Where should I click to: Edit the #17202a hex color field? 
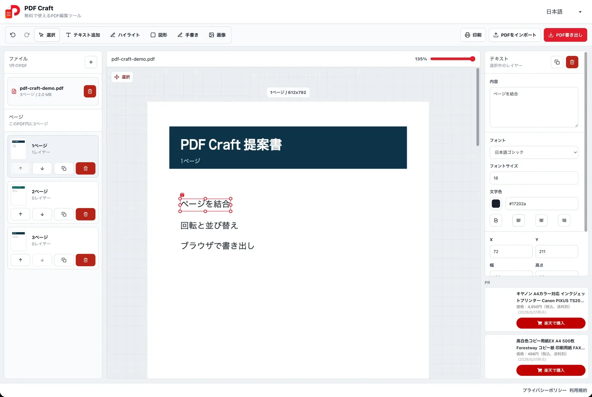point(541,204)
